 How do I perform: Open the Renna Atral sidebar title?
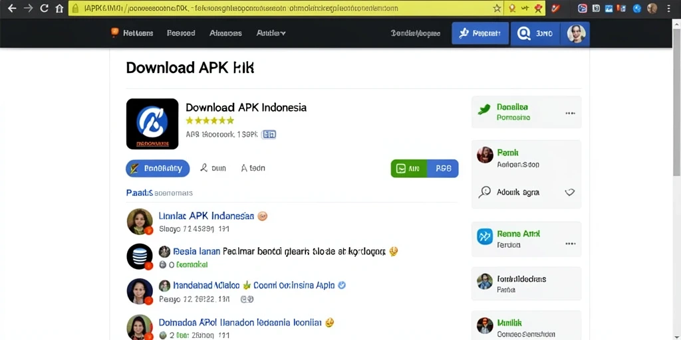[x=519, y=234]
